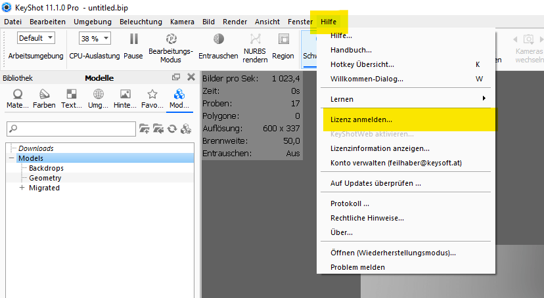Select Migrated folder
The width and height of the screenshot is (544, 298).
[45, 188]
